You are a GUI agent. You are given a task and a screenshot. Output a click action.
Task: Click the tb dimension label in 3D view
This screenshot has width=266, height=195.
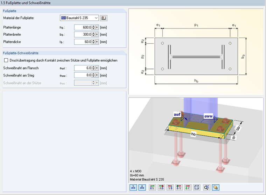click(x=234, y=138)
